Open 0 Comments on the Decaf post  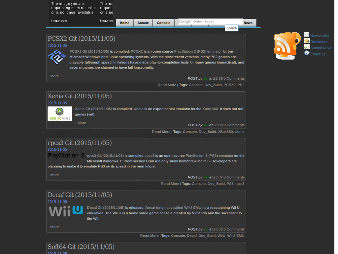(x=234, y=230)
